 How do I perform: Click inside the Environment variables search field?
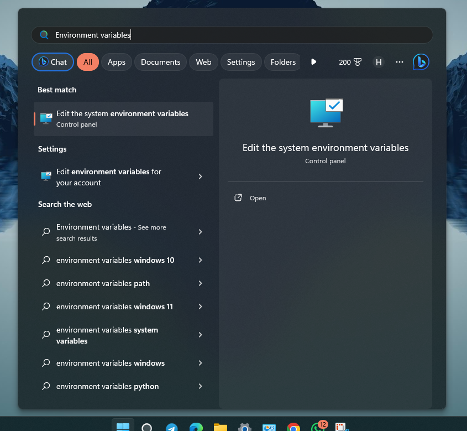pyautogui.click(x=232, y=35)
